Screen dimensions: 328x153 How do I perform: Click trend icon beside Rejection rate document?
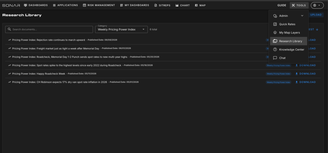pos(9,40)
